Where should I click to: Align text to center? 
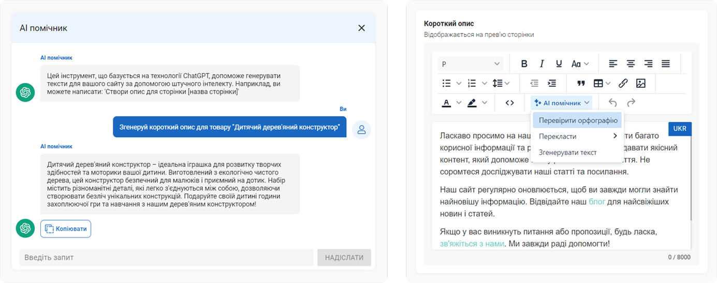tap(631, 64)
